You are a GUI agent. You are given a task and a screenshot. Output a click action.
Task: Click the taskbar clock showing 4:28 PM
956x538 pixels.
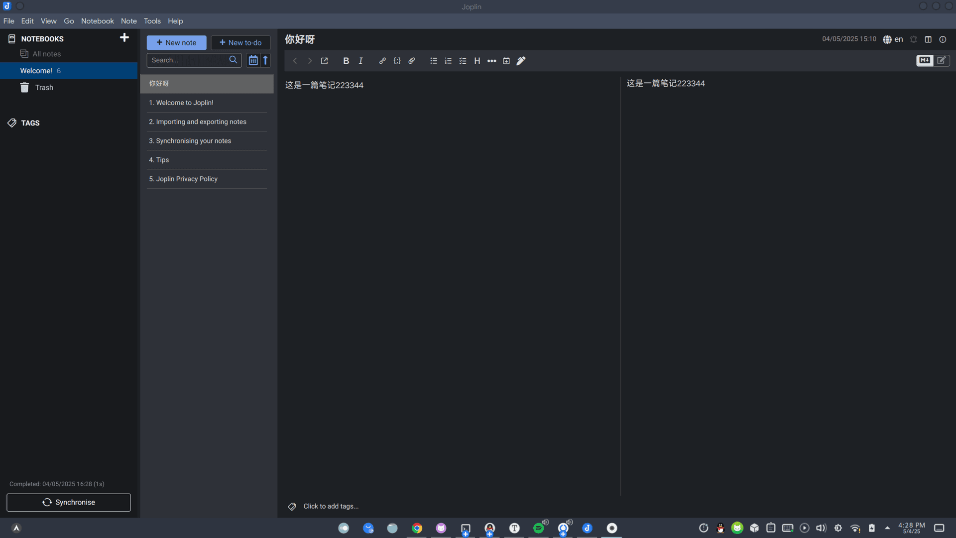click(911, 528)
